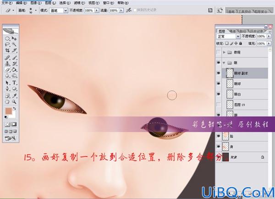Toggle lock all
Viewport: 275px width, 199px height.
point(241,44)
